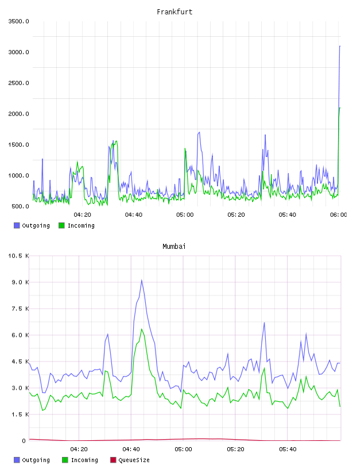Click the green Incoming swatch in Mumbai legend
Screen dimensions: 349x469
pyautogui.click(x=65, y=460)
